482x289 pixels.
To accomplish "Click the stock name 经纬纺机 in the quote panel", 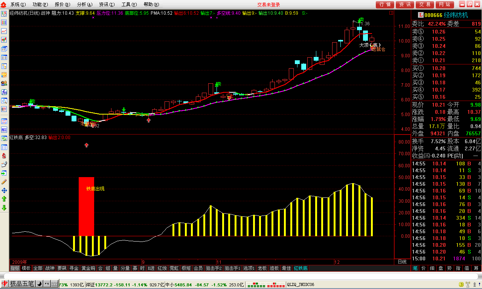I will coord(456,15).
